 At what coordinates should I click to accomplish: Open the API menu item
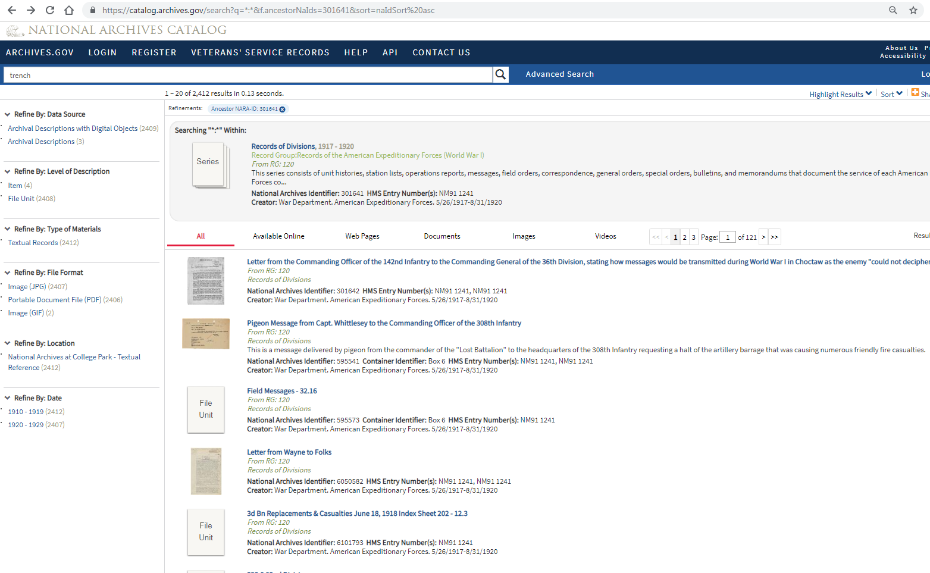point(390,52)
